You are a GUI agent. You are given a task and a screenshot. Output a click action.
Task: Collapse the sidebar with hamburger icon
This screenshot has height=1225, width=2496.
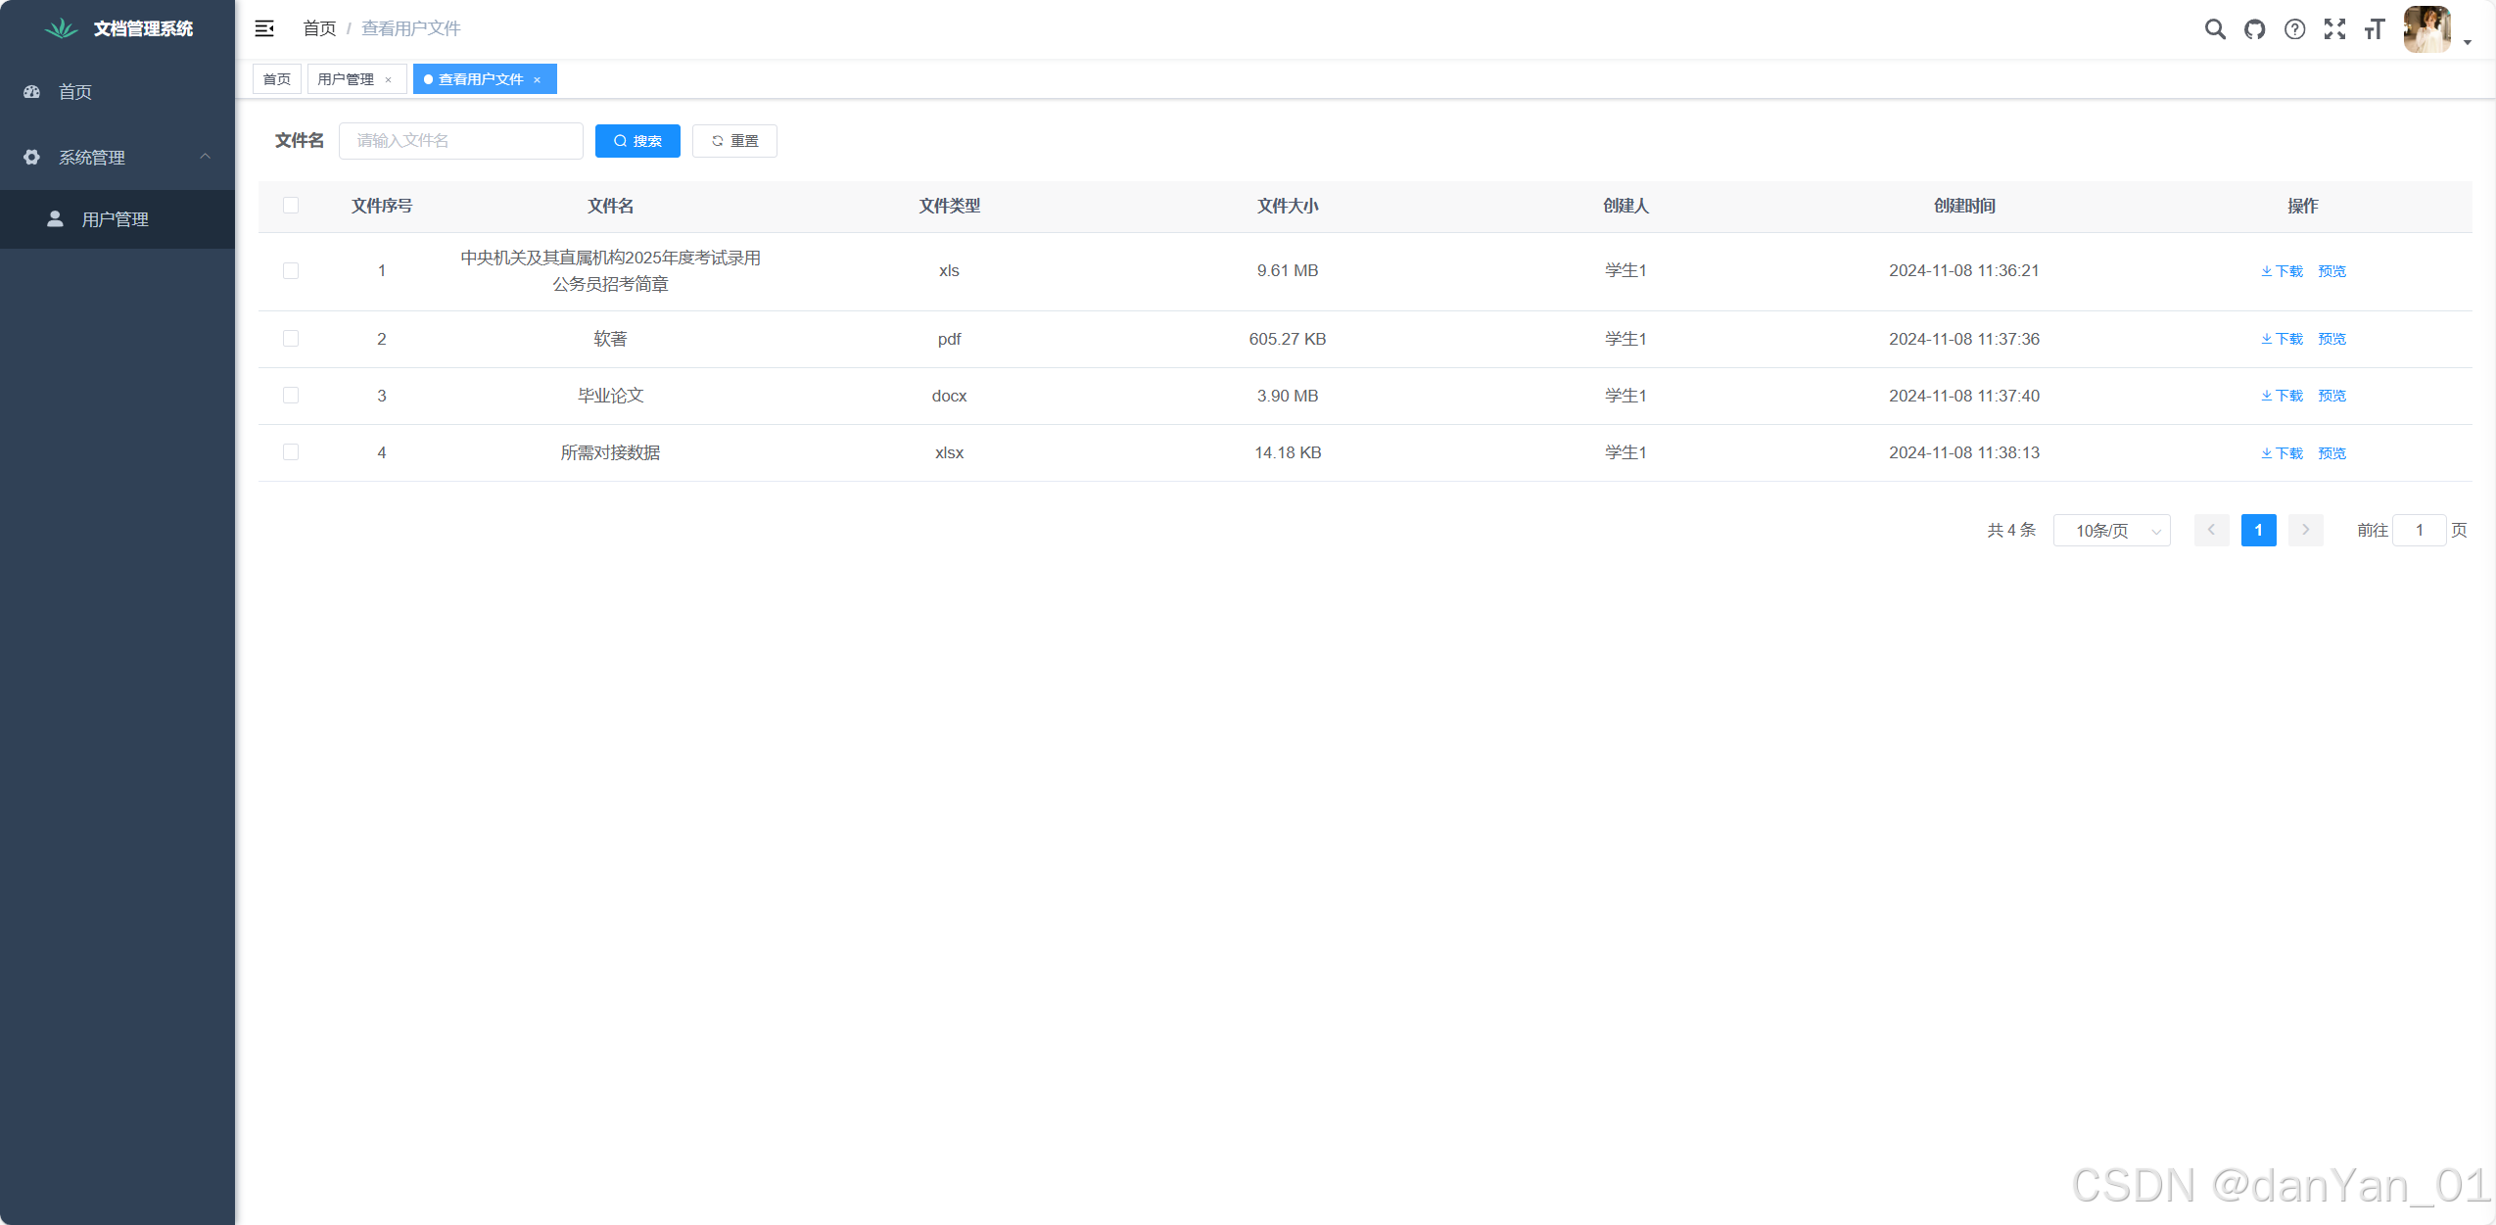click(264, 28)
